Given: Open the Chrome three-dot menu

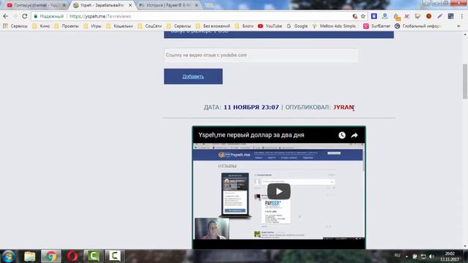Looking at the screenshot, I should (462, 16).
